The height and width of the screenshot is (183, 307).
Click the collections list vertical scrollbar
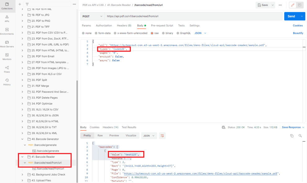click(x=77, y=124)
